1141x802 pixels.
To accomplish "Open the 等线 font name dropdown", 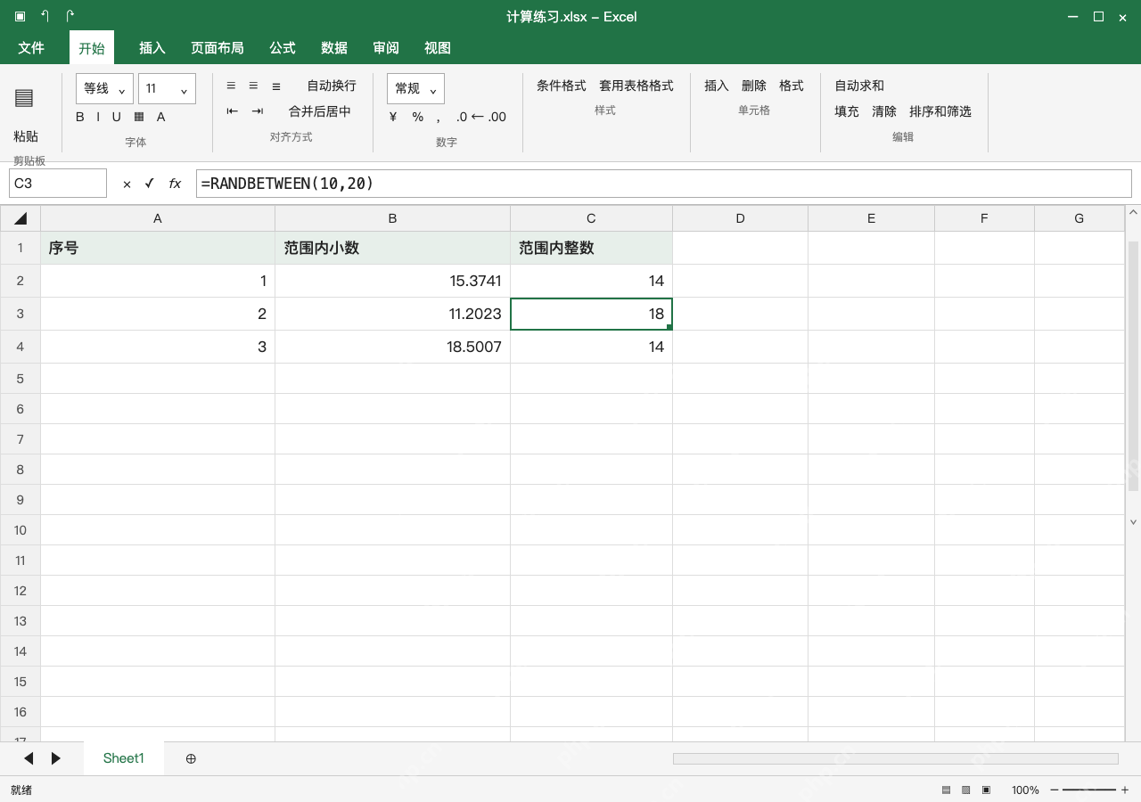I will (x=105, y=89).
